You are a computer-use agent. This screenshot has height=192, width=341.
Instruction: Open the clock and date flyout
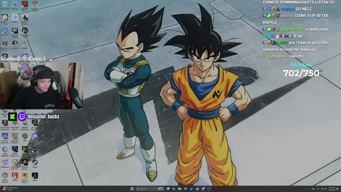coord(332,189)
